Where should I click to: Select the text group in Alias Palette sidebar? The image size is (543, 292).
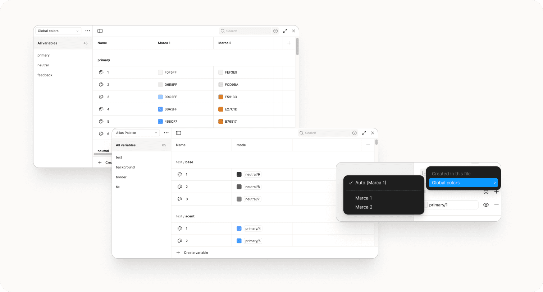119,157
